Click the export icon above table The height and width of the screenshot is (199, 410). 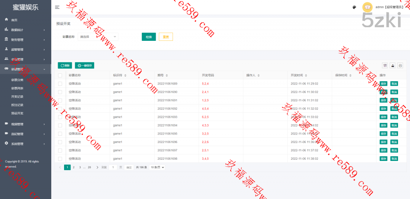[392, 65]
